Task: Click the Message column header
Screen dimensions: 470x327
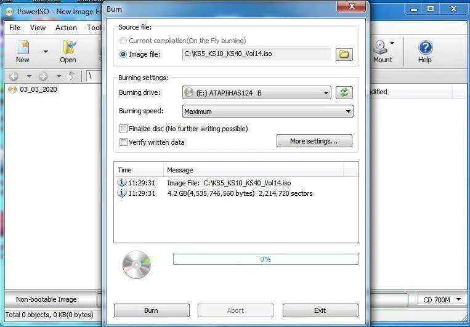Action: [x=254, y=170]
